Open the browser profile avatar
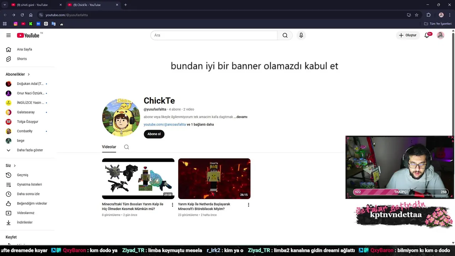Screen dimensions: 455x256 click(x=441, y=15)
